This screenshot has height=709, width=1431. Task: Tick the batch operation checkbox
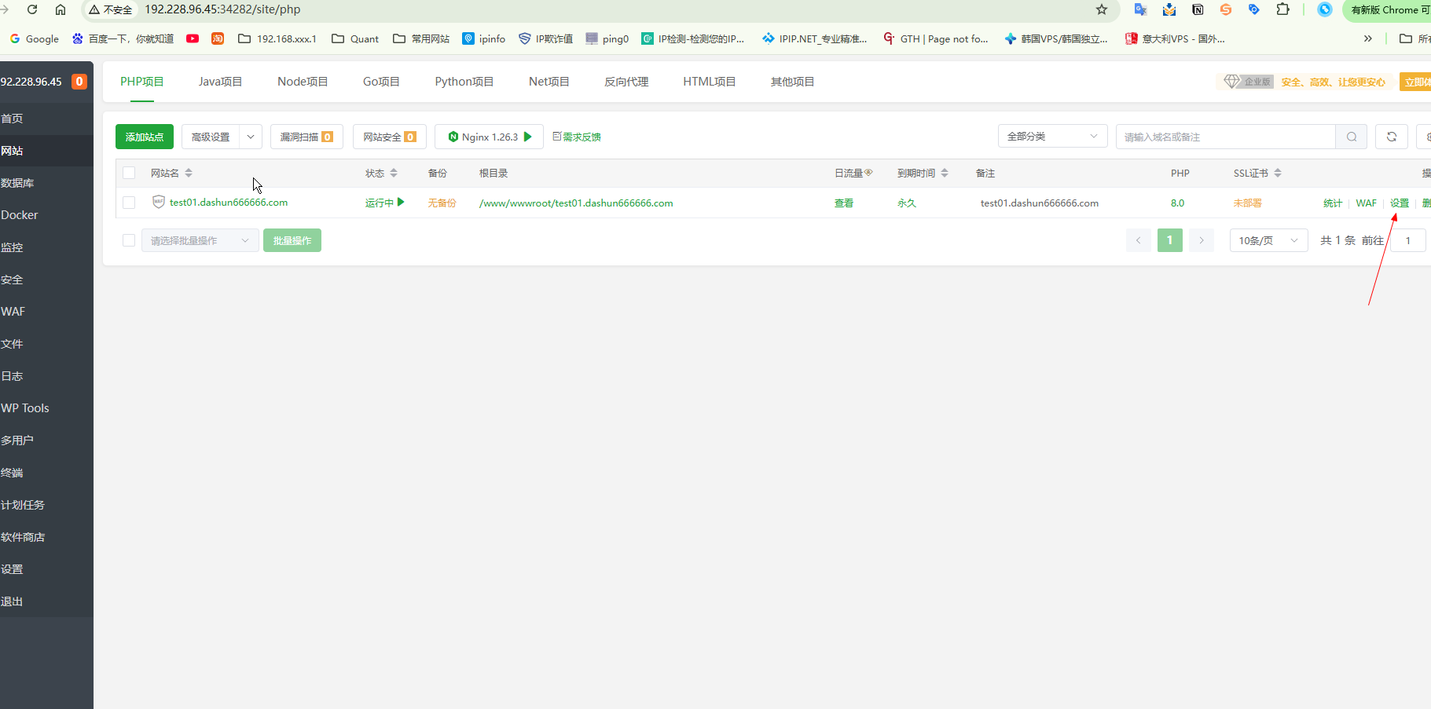coord(129,240)
